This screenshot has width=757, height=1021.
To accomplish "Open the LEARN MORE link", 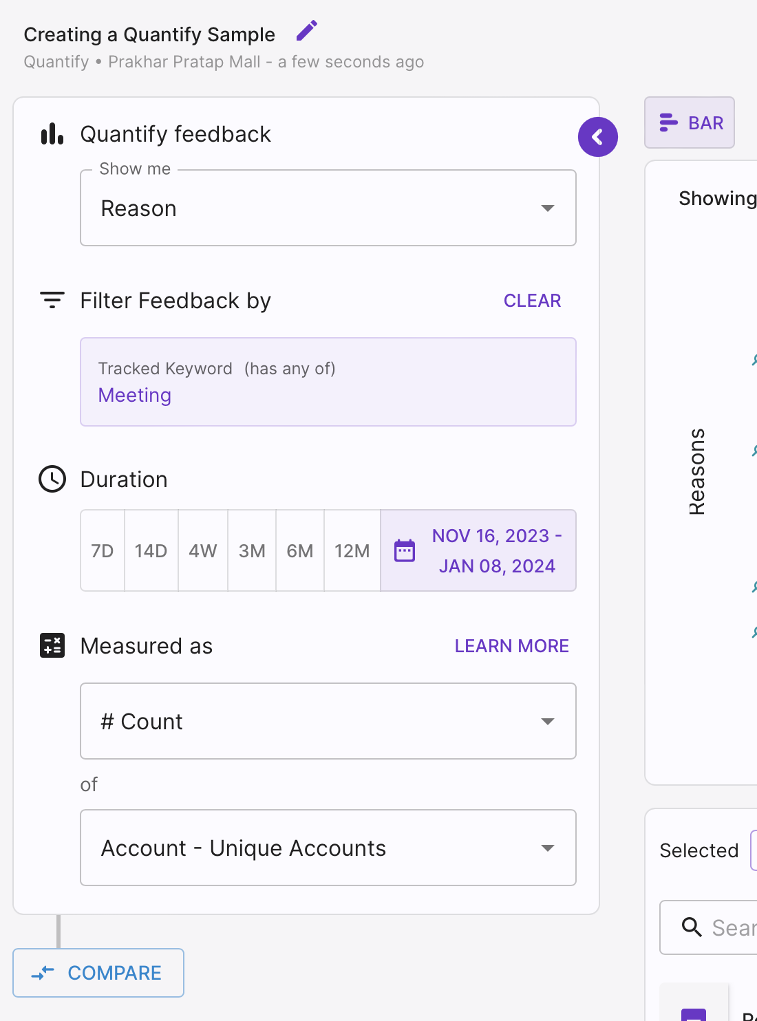I will coord(512,646).
